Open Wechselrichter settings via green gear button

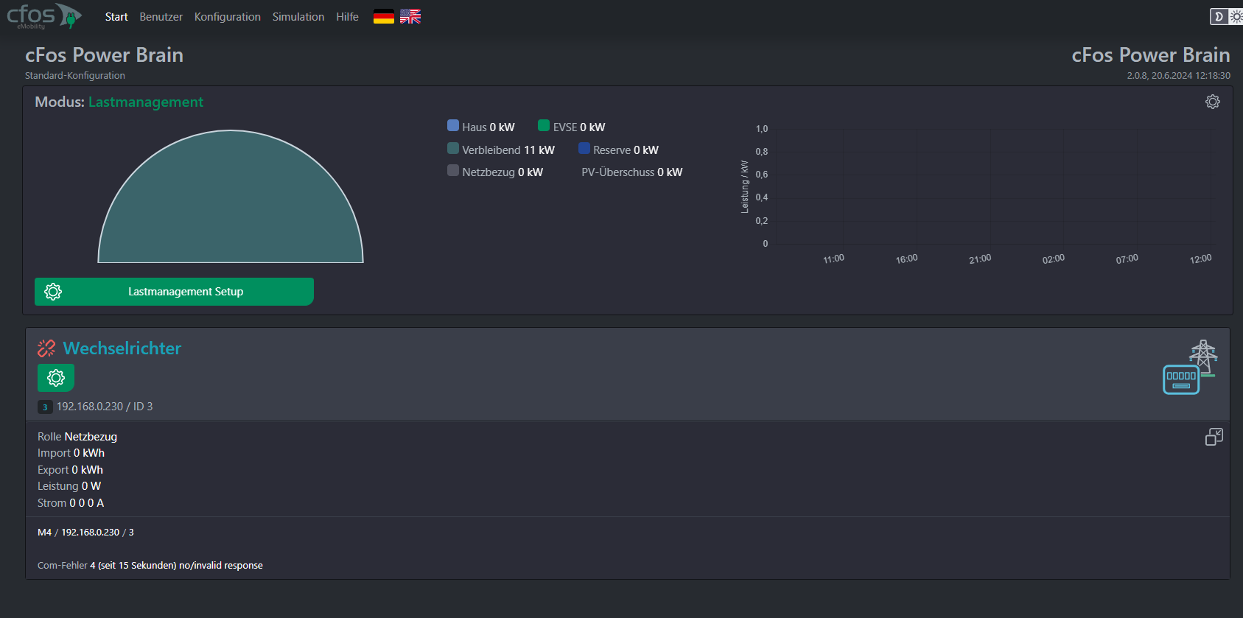click(x=56, y=378)
